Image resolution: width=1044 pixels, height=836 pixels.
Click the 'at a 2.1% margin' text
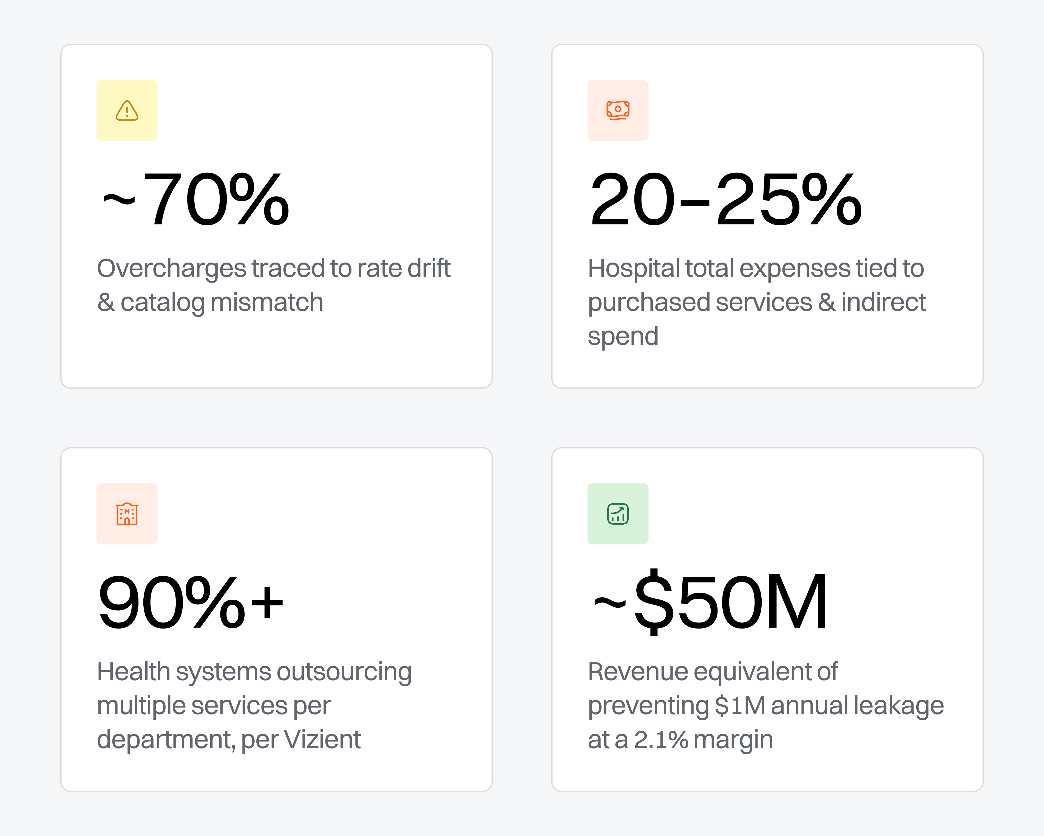click(680, 740)
